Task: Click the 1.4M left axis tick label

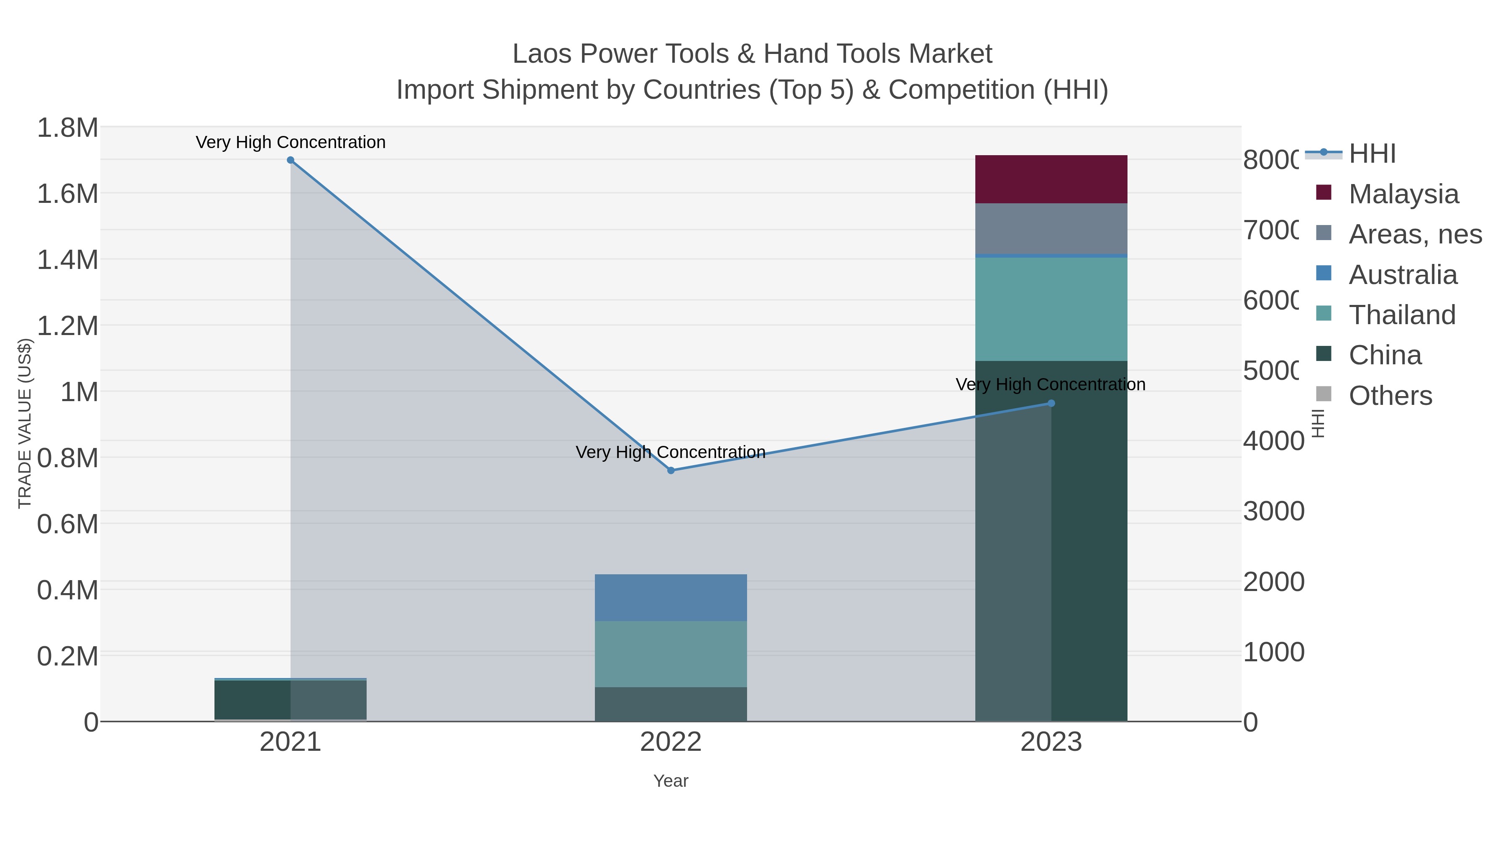Action: pos(68,260)
